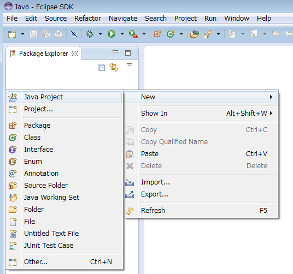
Task: Choose Package from New submenu
Action: point(65,126)
